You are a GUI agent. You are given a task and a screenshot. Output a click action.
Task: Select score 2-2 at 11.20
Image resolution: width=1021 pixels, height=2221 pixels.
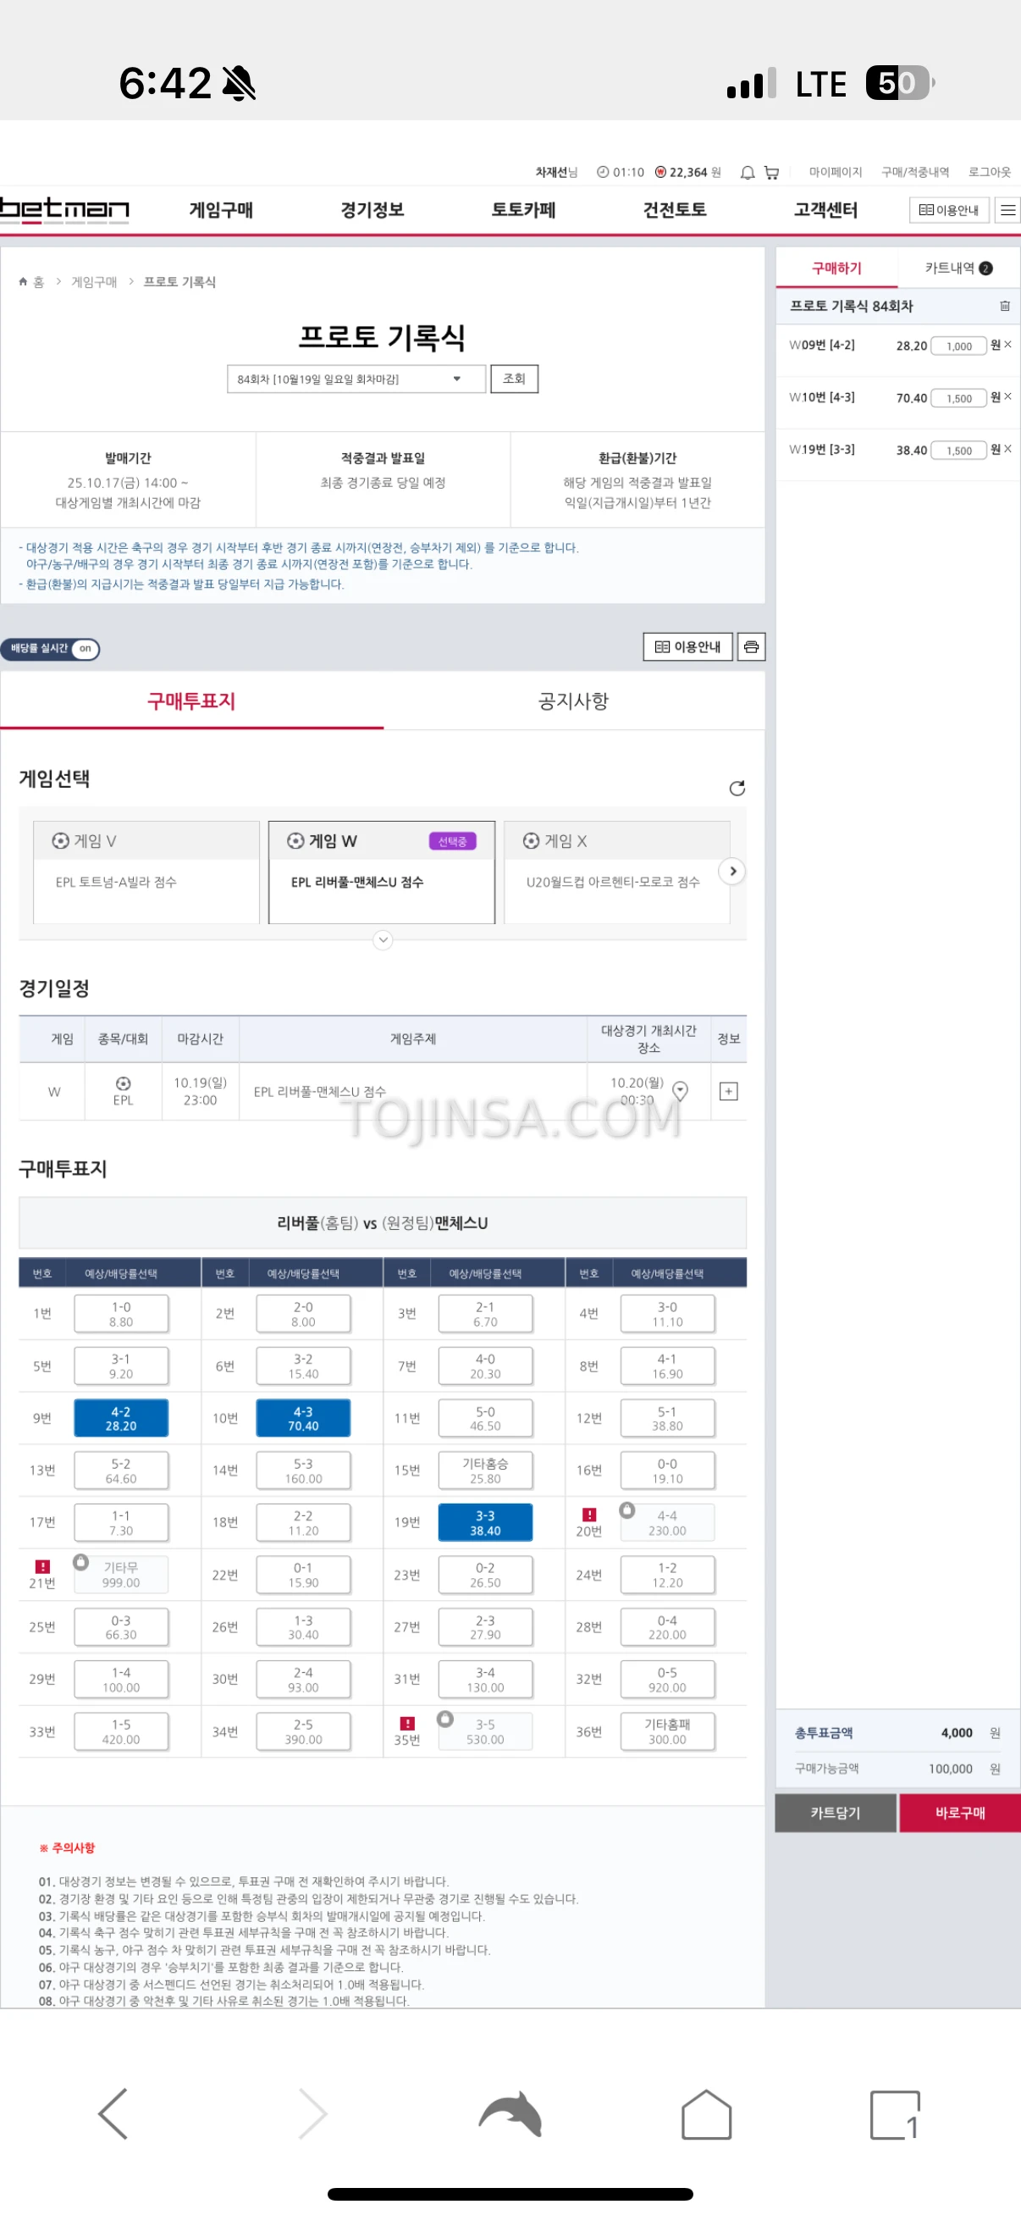coord(303,1523)
